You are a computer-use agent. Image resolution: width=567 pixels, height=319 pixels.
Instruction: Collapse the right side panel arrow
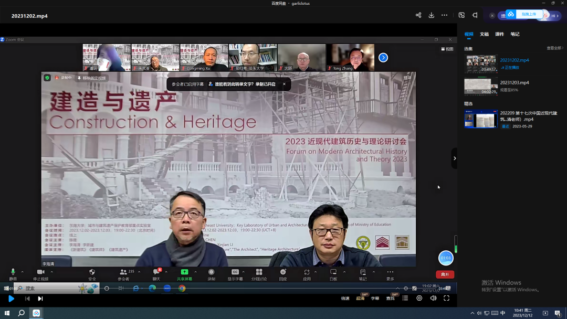(x=454, y=158)
